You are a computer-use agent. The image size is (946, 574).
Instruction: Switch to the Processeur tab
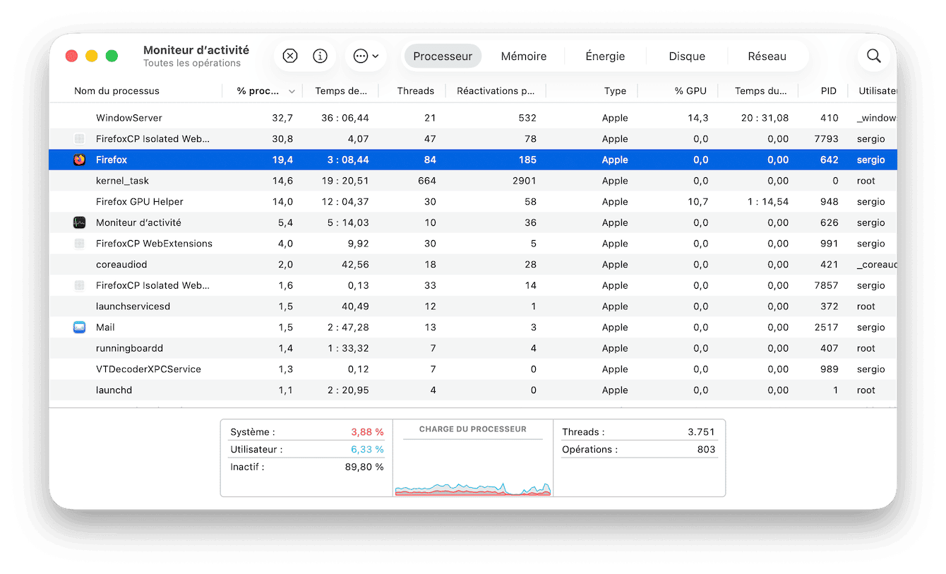(x=443, y=56)
